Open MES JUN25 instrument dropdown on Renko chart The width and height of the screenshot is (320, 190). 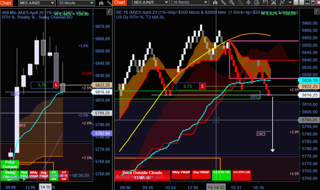[x=151, y=3]
